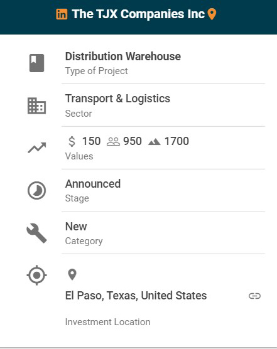277x349 pixels.
Task: Click the mountain icon next to 1700
Action: (154, 142)
